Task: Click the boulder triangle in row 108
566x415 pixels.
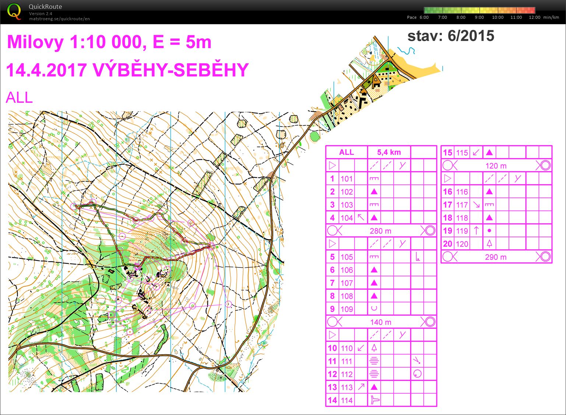Action: tap(374, 296)
